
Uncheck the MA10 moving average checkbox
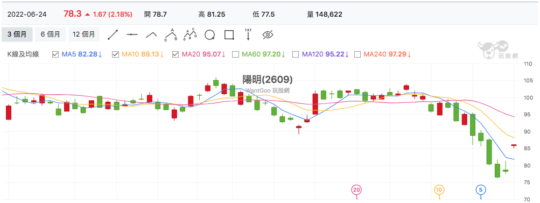115,54
